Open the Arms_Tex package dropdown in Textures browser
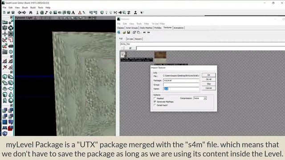Viewport: 285px width, 160px height. (x=203, y=44)
